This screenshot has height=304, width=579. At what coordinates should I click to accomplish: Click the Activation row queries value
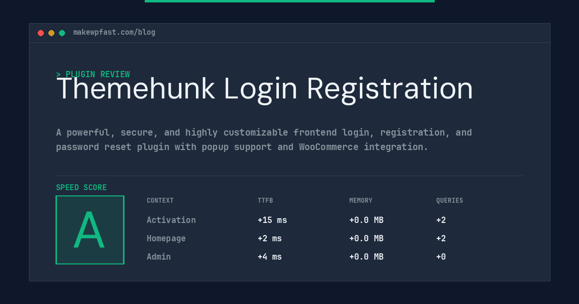(441, 220)
